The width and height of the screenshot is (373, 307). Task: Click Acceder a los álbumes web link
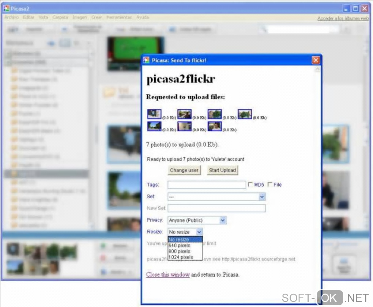[x=343, y=18]
